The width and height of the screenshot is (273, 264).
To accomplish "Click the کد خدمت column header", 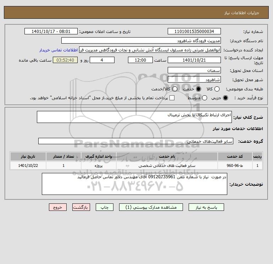I will (235, 156).
